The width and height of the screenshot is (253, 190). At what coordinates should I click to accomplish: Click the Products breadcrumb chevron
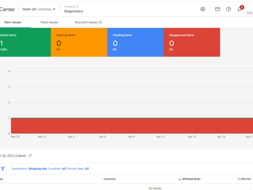point(77,7)
